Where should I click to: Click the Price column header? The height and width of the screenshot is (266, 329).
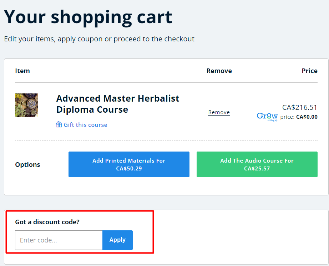tap(309, 71)
